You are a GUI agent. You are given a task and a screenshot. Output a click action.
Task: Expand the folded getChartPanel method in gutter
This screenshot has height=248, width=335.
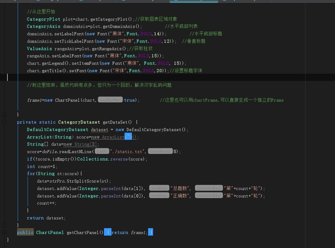(4, 232)
